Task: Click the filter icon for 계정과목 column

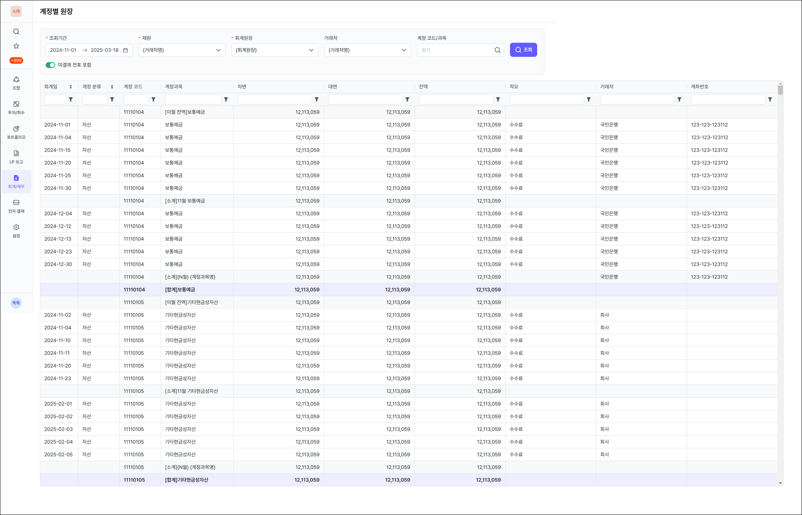Action: tap(226, 99)
